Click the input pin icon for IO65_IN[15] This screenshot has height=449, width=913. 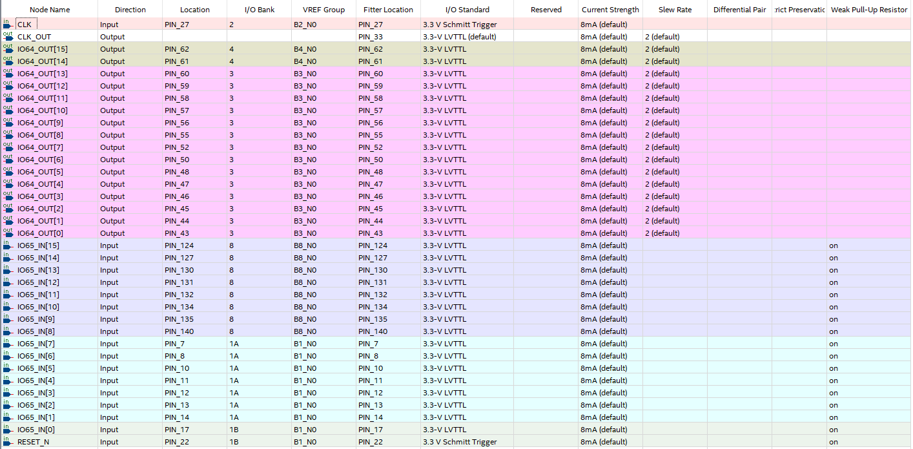tap(8, 245)
